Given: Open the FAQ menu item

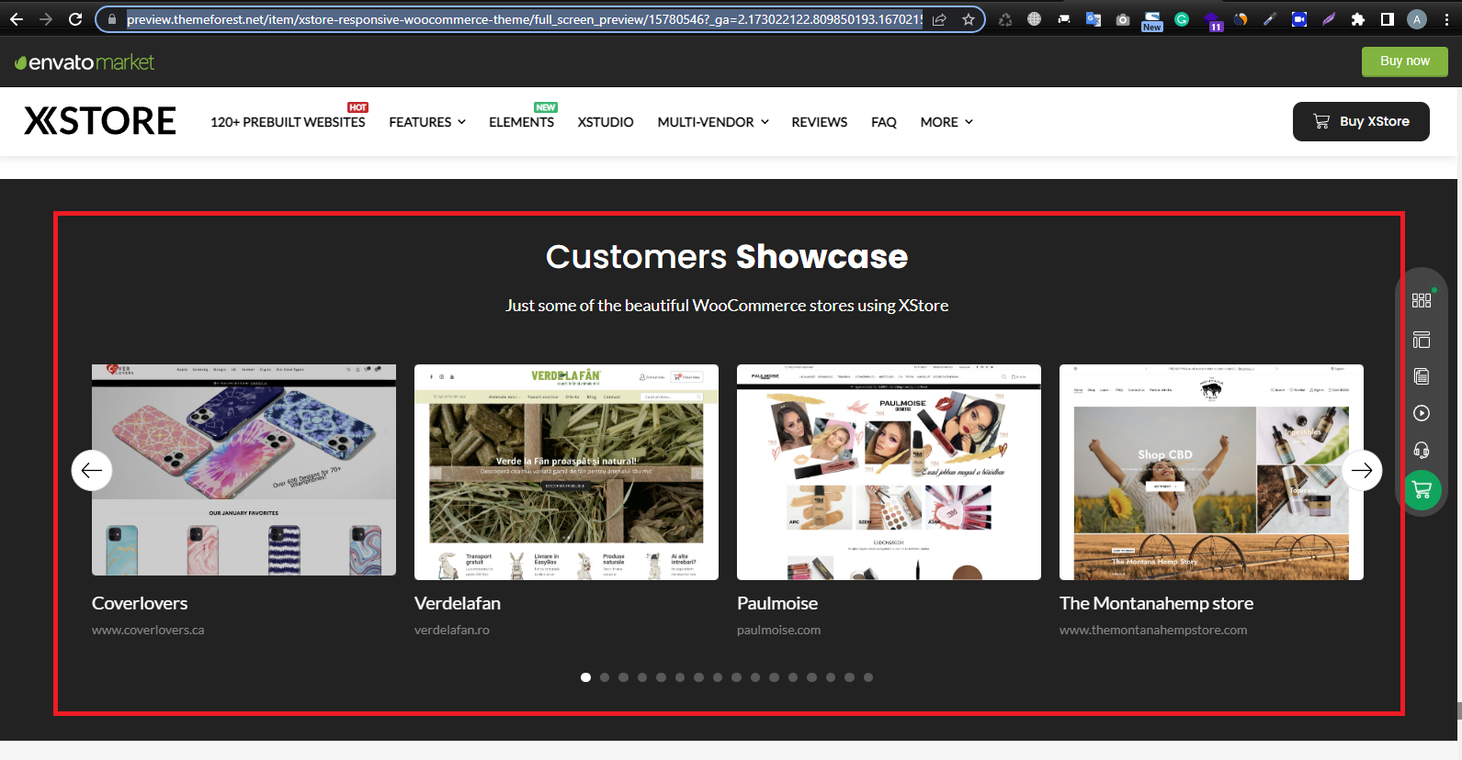Looking at the screenshot, I should 884,122.
